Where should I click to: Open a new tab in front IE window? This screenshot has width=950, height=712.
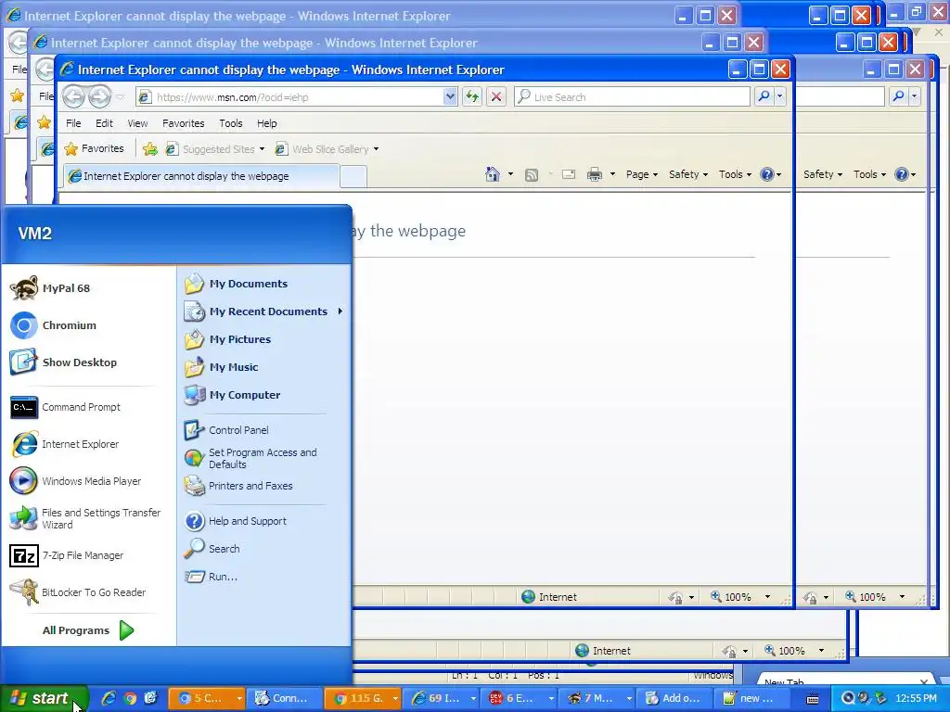click(353, 177)
